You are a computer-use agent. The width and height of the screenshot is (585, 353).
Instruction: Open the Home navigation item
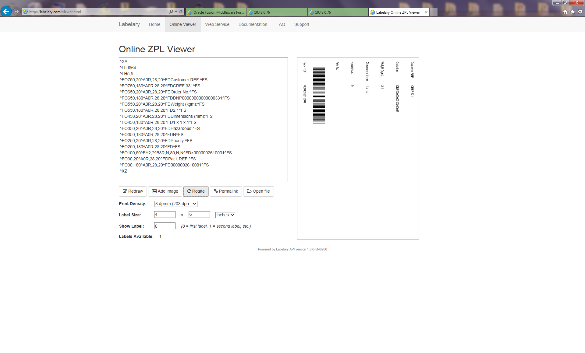[154, 24]
